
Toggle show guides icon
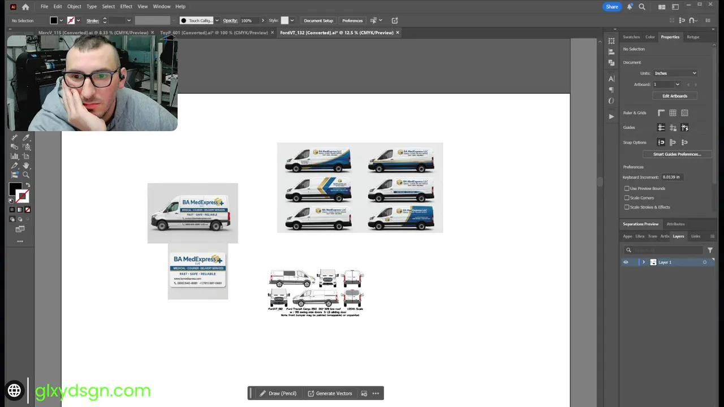(661, 128)
